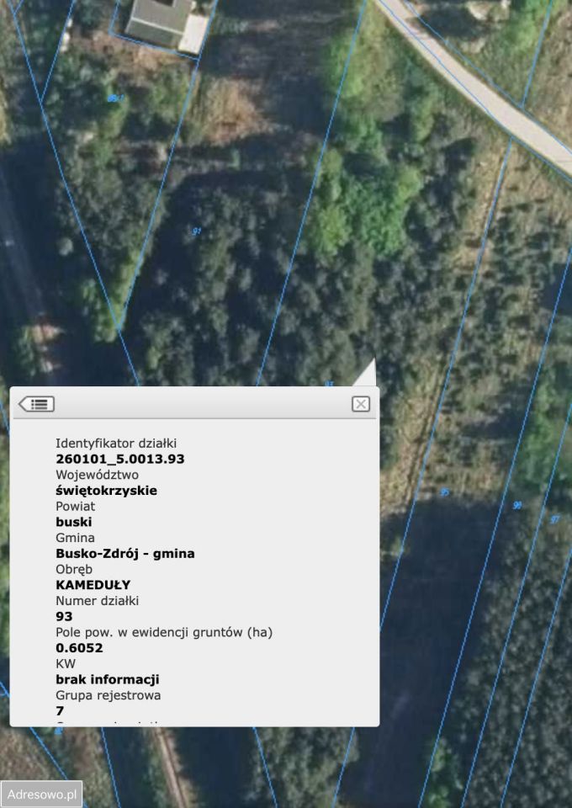Select parcel identifier 260101_5.0013.93

120,459
